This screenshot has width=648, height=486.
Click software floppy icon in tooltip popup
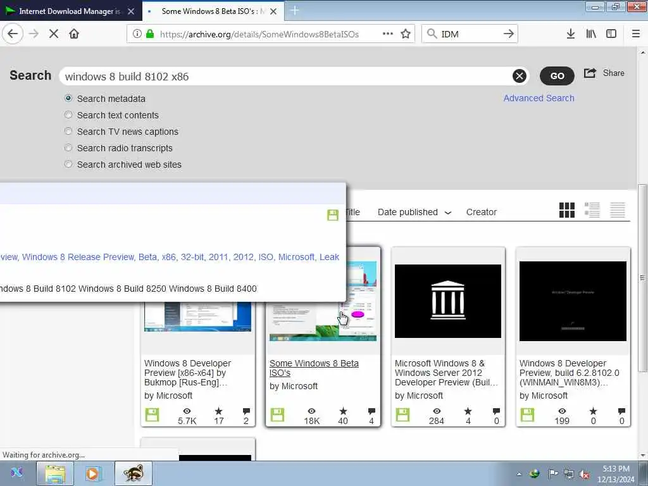(333, 215)
